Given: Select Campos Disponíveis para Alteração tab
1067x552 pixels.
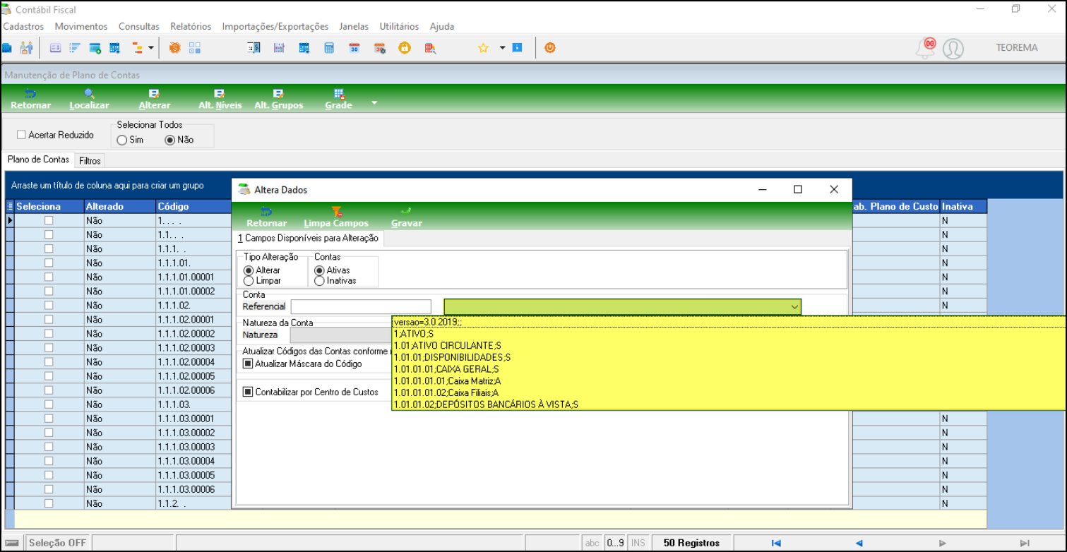Looking at the screenshot, I should [308, 238].
